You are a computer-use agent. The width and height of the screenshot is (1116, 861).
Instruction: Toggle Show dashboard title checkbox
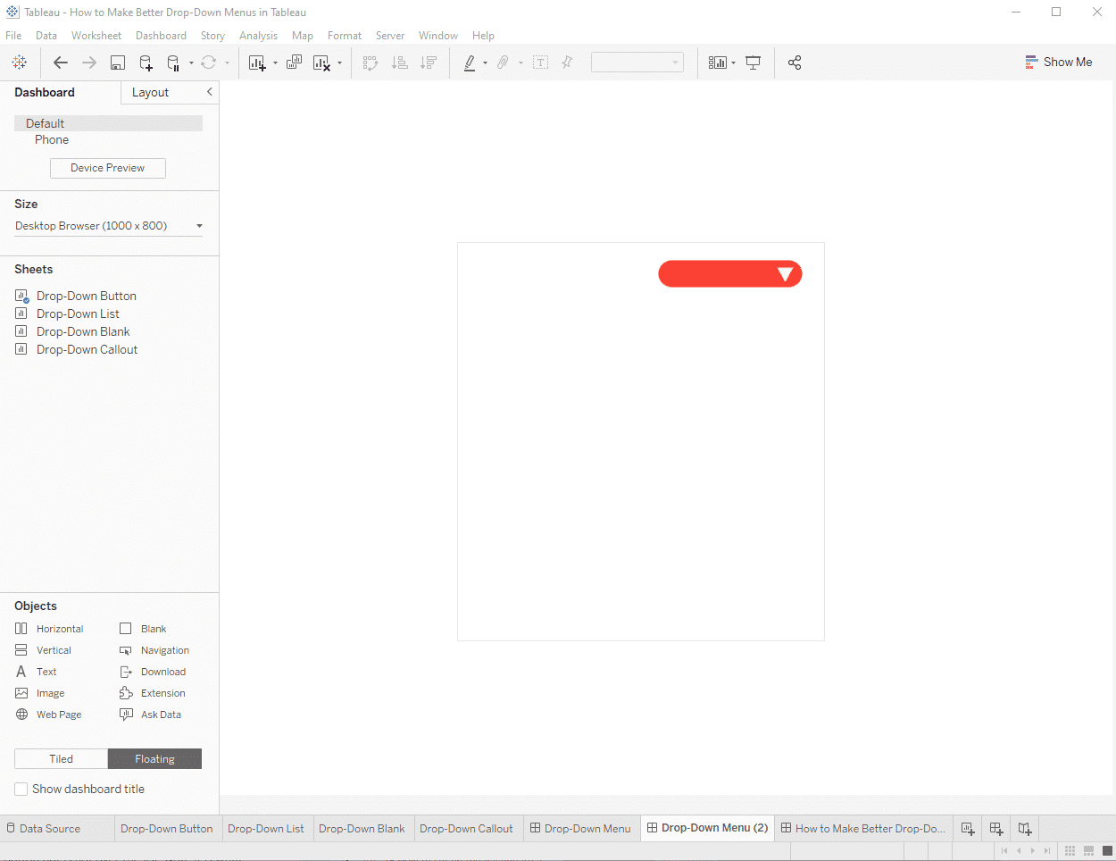point(21,790)
